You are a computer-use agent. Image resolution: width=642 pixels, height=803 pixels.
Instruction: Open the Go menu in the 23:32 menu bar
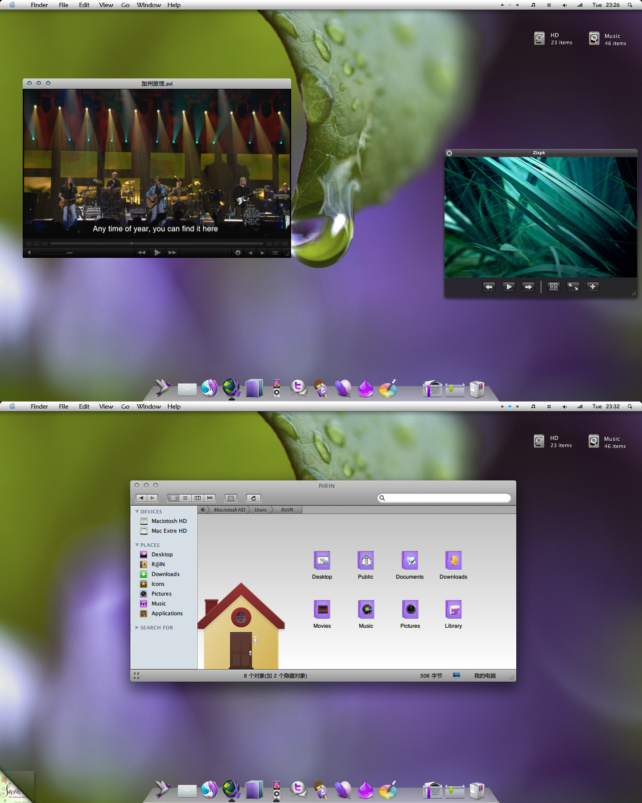coord(125,406)
